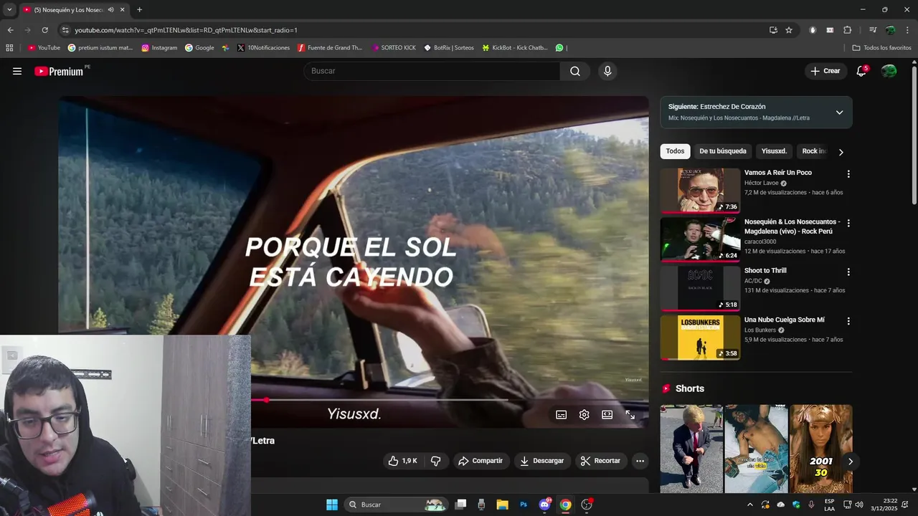Open the YouTube account avatar menu
Screen dimensions: 918x516
[x=889, y=71]
